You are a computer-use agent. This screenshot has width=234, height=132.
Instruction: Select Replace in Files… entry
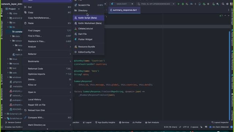point(48,41)
